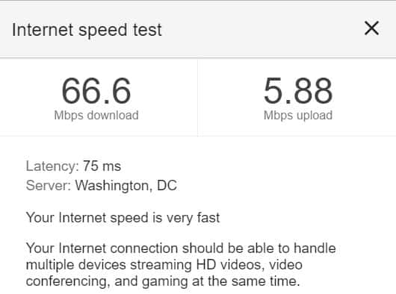The image size is (396, 294).
Task: Click "Your Internet speed is very fast"
Action: 123,218
